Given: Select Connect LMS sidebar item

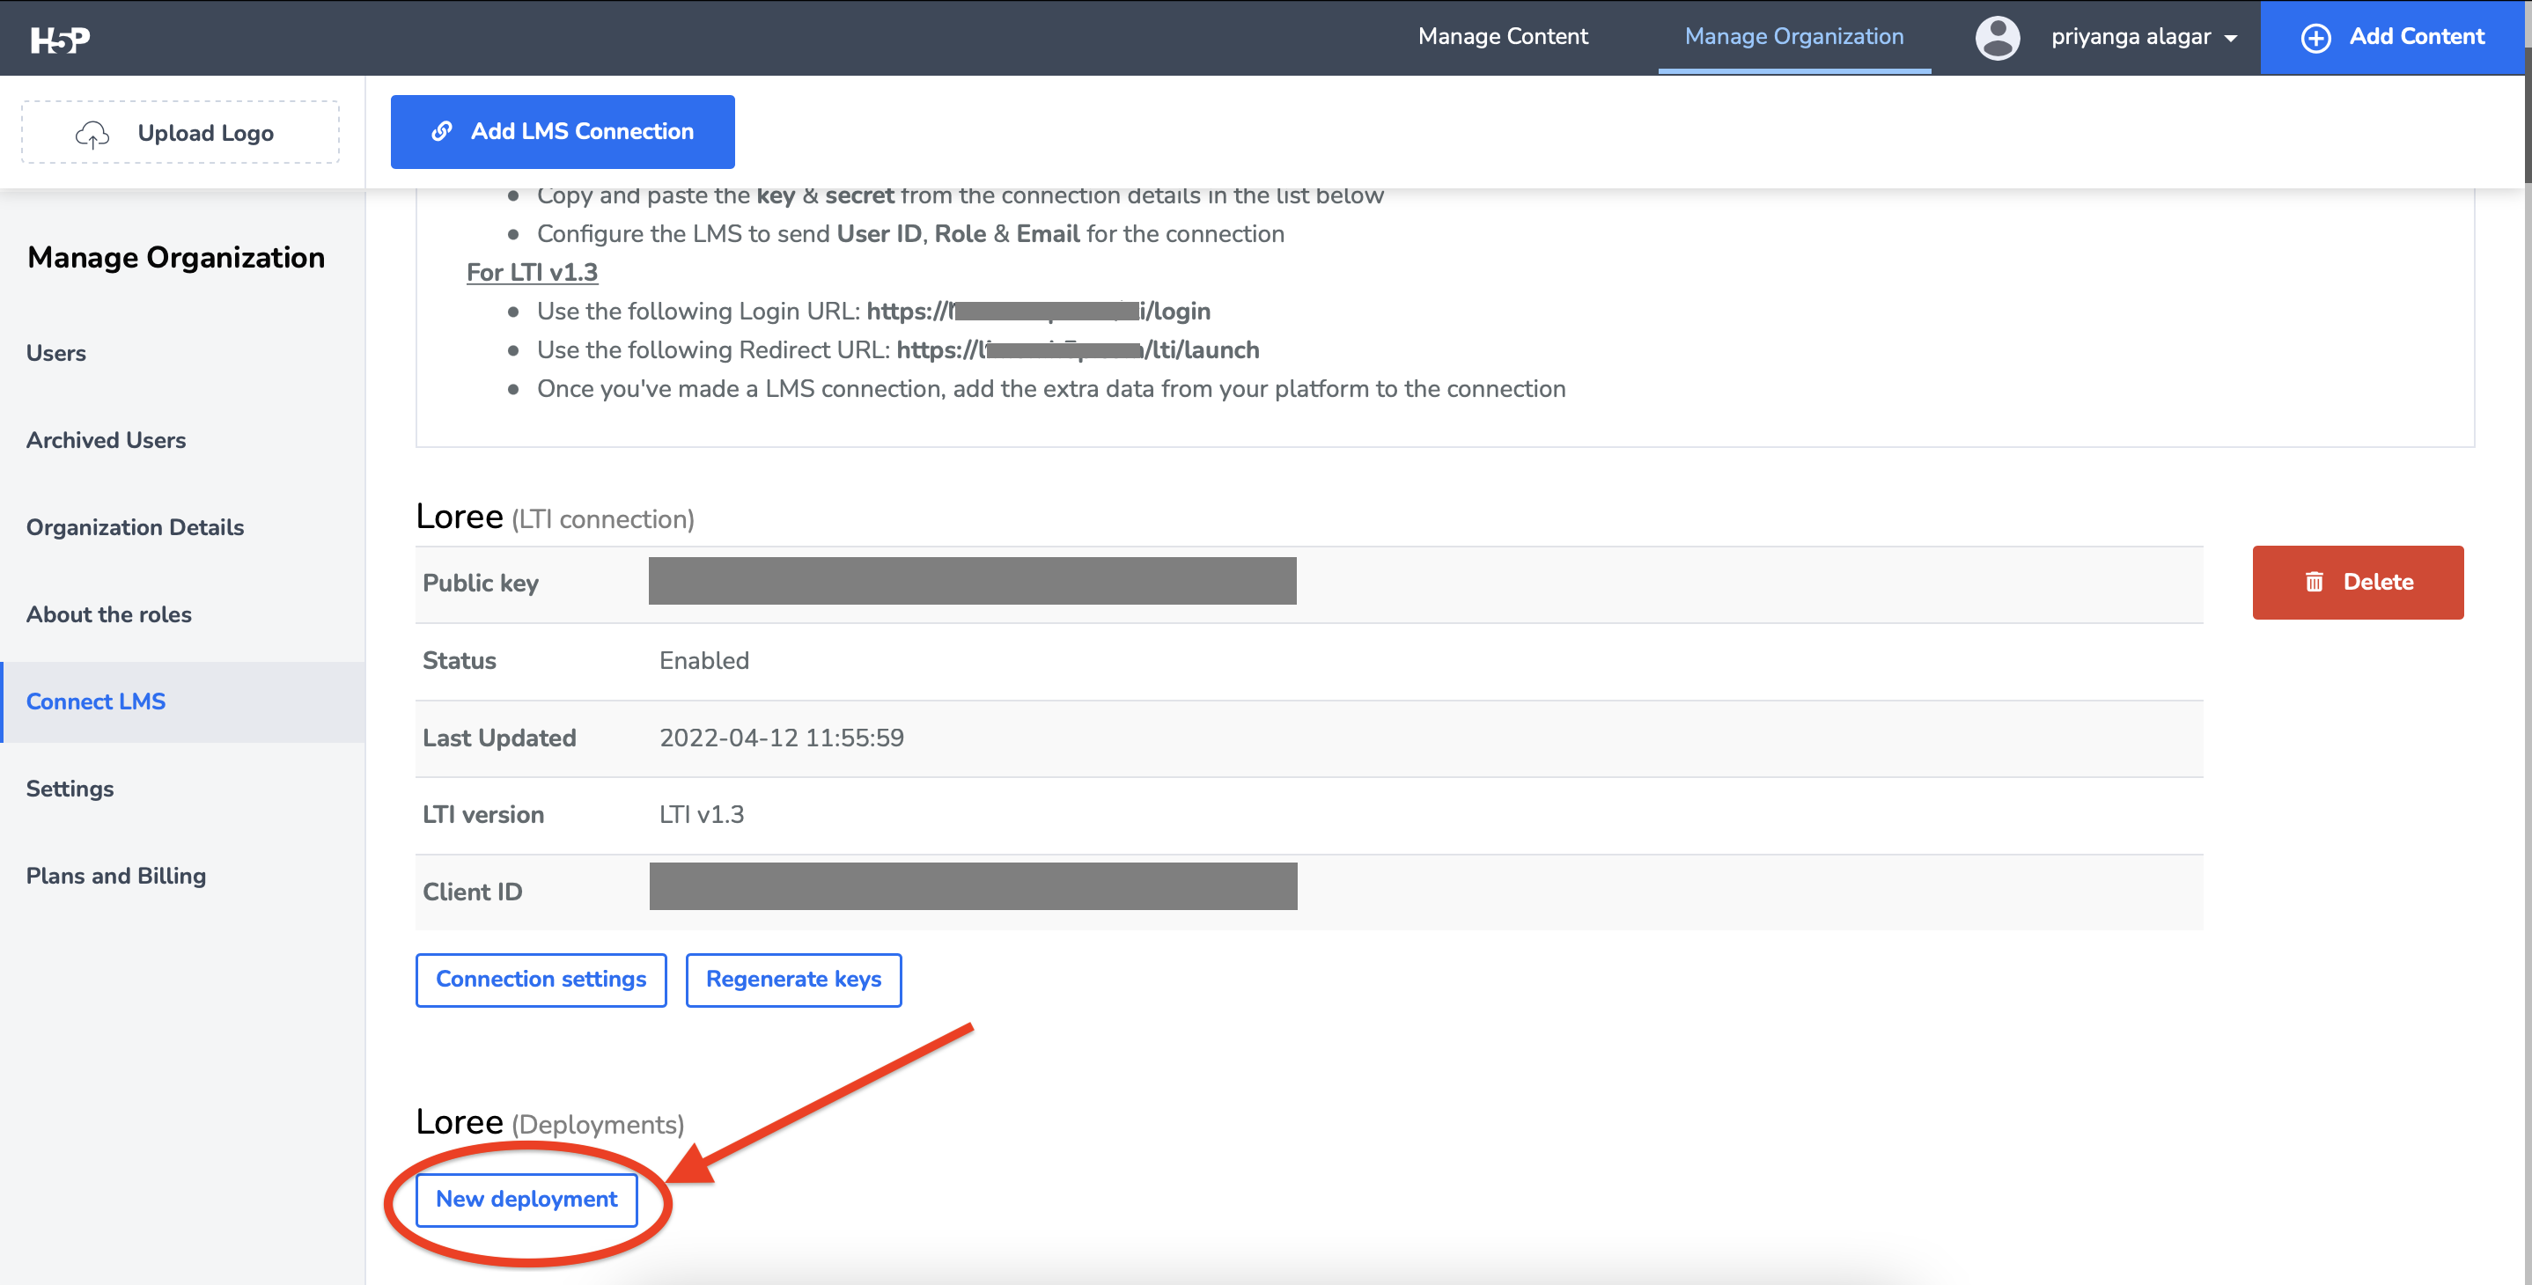Looking at the screenshot, I should 95,701.
